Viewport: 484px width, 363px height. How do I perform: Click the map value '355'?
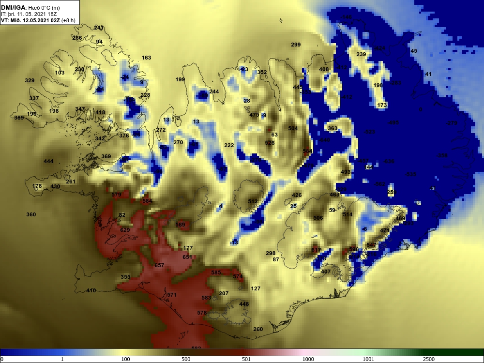point(125,277)
